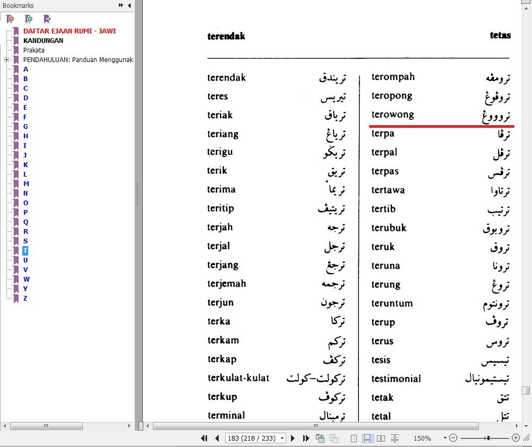
Task: Jump to bookmark letter V
Action: 25,270
